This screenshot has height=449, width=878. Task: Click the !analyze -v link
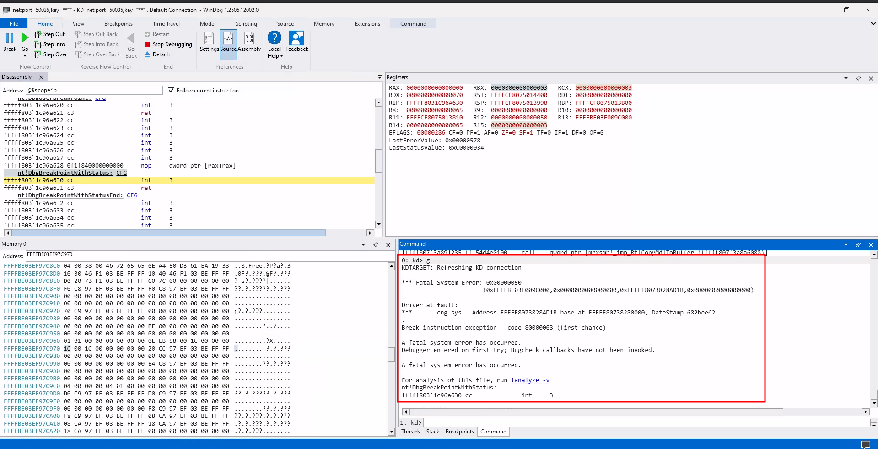click(530, 380)
